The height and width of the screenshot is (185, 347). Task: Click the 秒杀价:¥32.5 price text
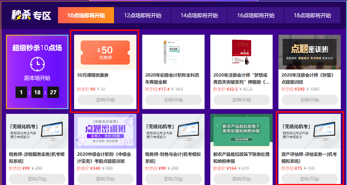pyautogui.click(x=225, y=89)
